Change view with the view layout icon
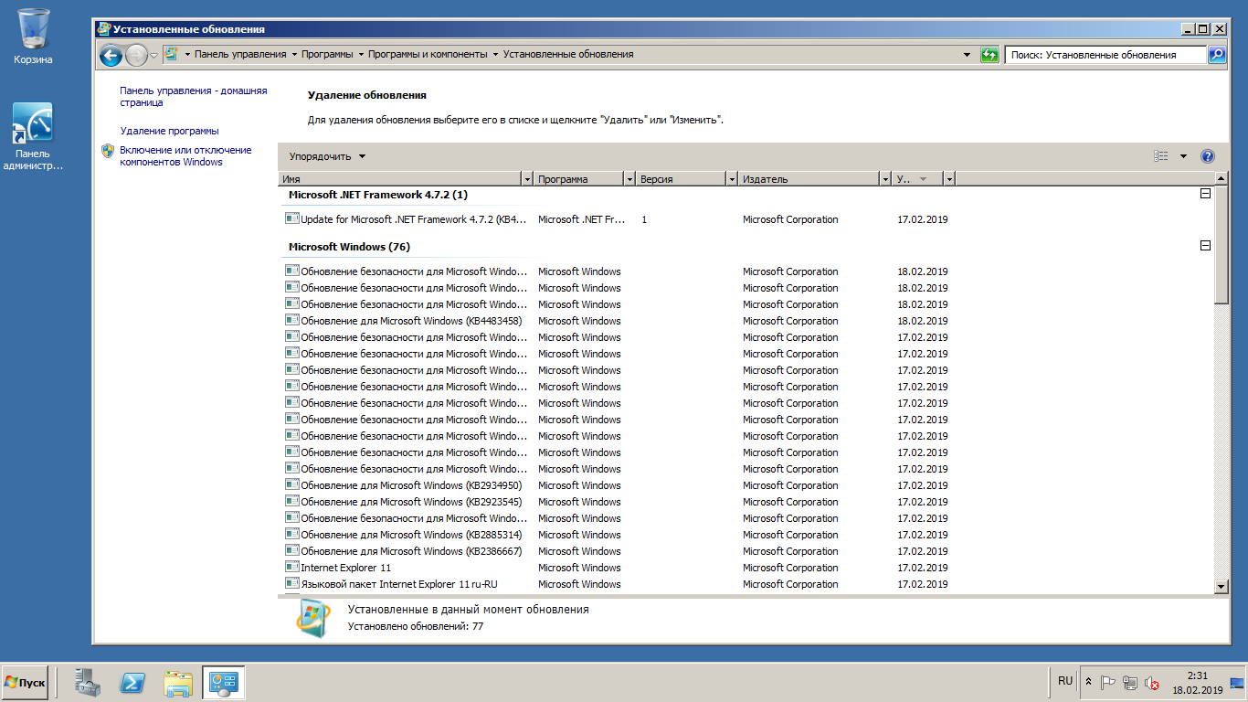Viewport: 1248px width, 702px height. pyautogui.click(x=1161, y=156)
